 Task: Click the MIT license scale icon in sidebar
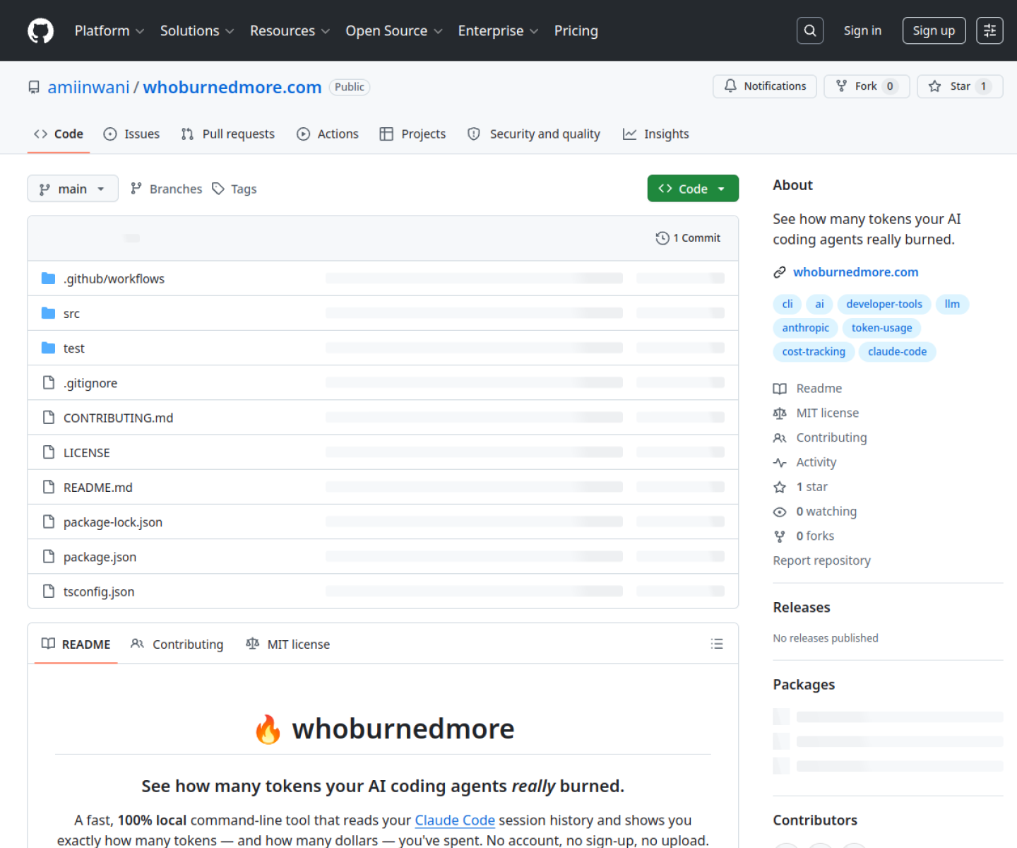[x=780, y=413]
